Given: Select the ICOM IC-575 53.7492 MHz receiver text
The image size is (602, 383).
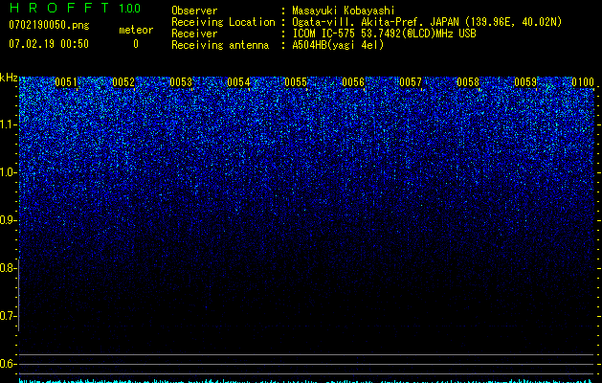Looking at the screenshot, I should pyautogui.click(x=384, y=34).
